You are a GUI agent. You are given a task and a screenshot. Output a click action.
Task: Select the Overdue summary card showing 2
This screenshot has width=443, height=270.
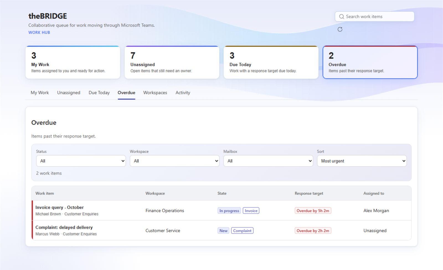[370, 62]
